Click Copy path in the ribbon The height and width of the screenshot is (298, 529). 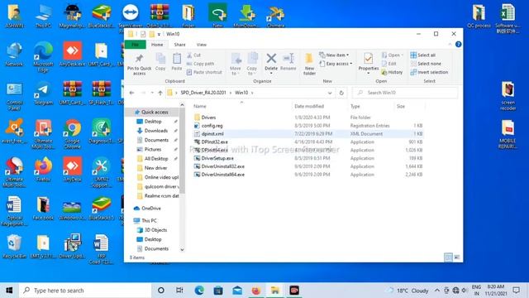200,64
